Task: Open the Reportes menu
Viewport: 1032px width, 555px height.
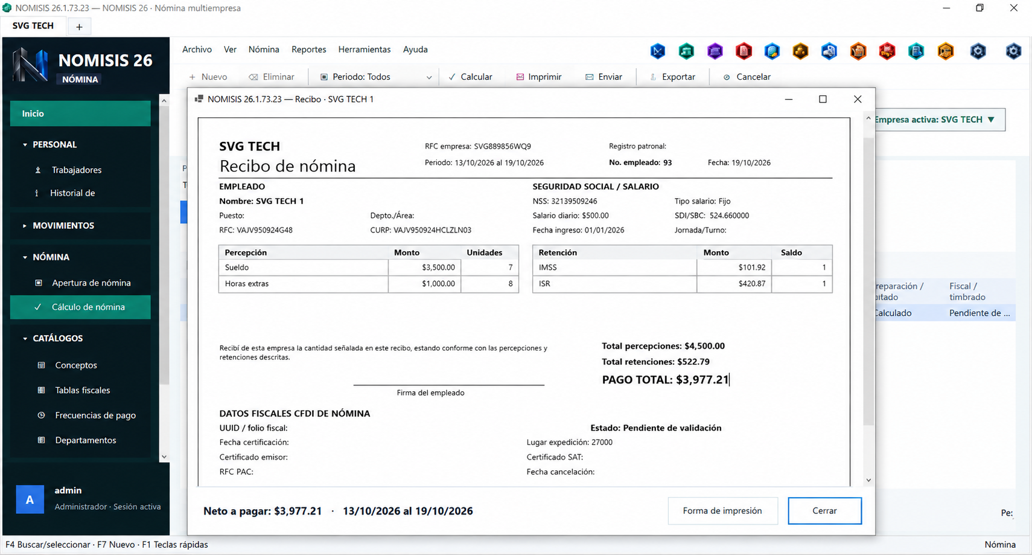Action: [308, 50]
